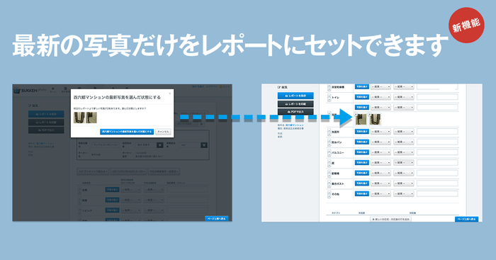Click レポートを印刷 button in right screenshot
This screenshot has width=496, height=260.
[x=295, y=103]
